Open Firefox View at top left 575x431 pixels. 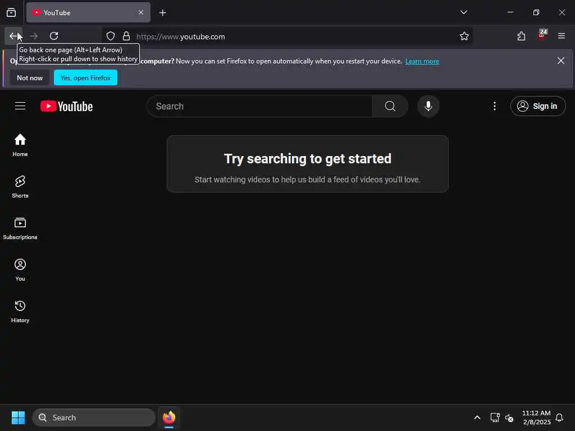tap(11, 12)
